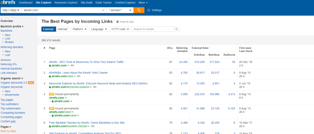Open the Dashboard tab

tap(26, 2)
